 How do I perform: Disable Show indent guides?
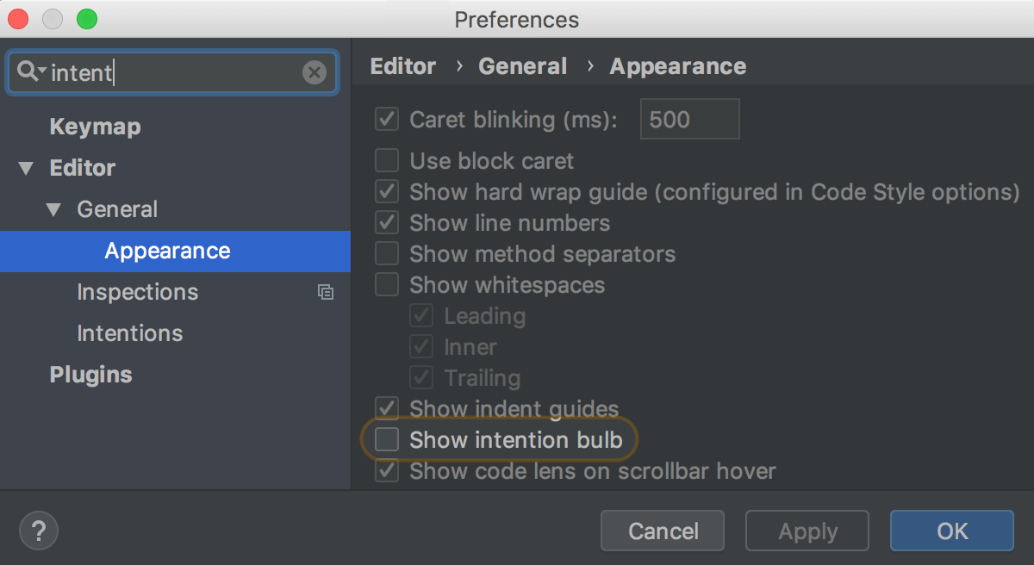coord(386,407)
